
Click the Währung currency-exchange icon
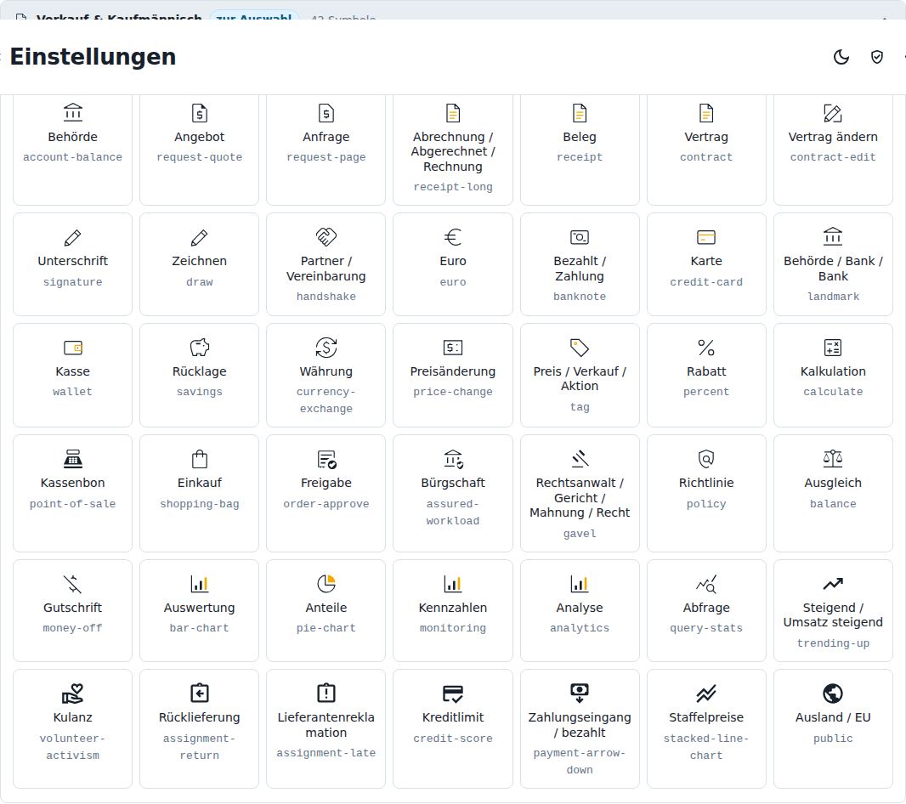pos(326,348)
